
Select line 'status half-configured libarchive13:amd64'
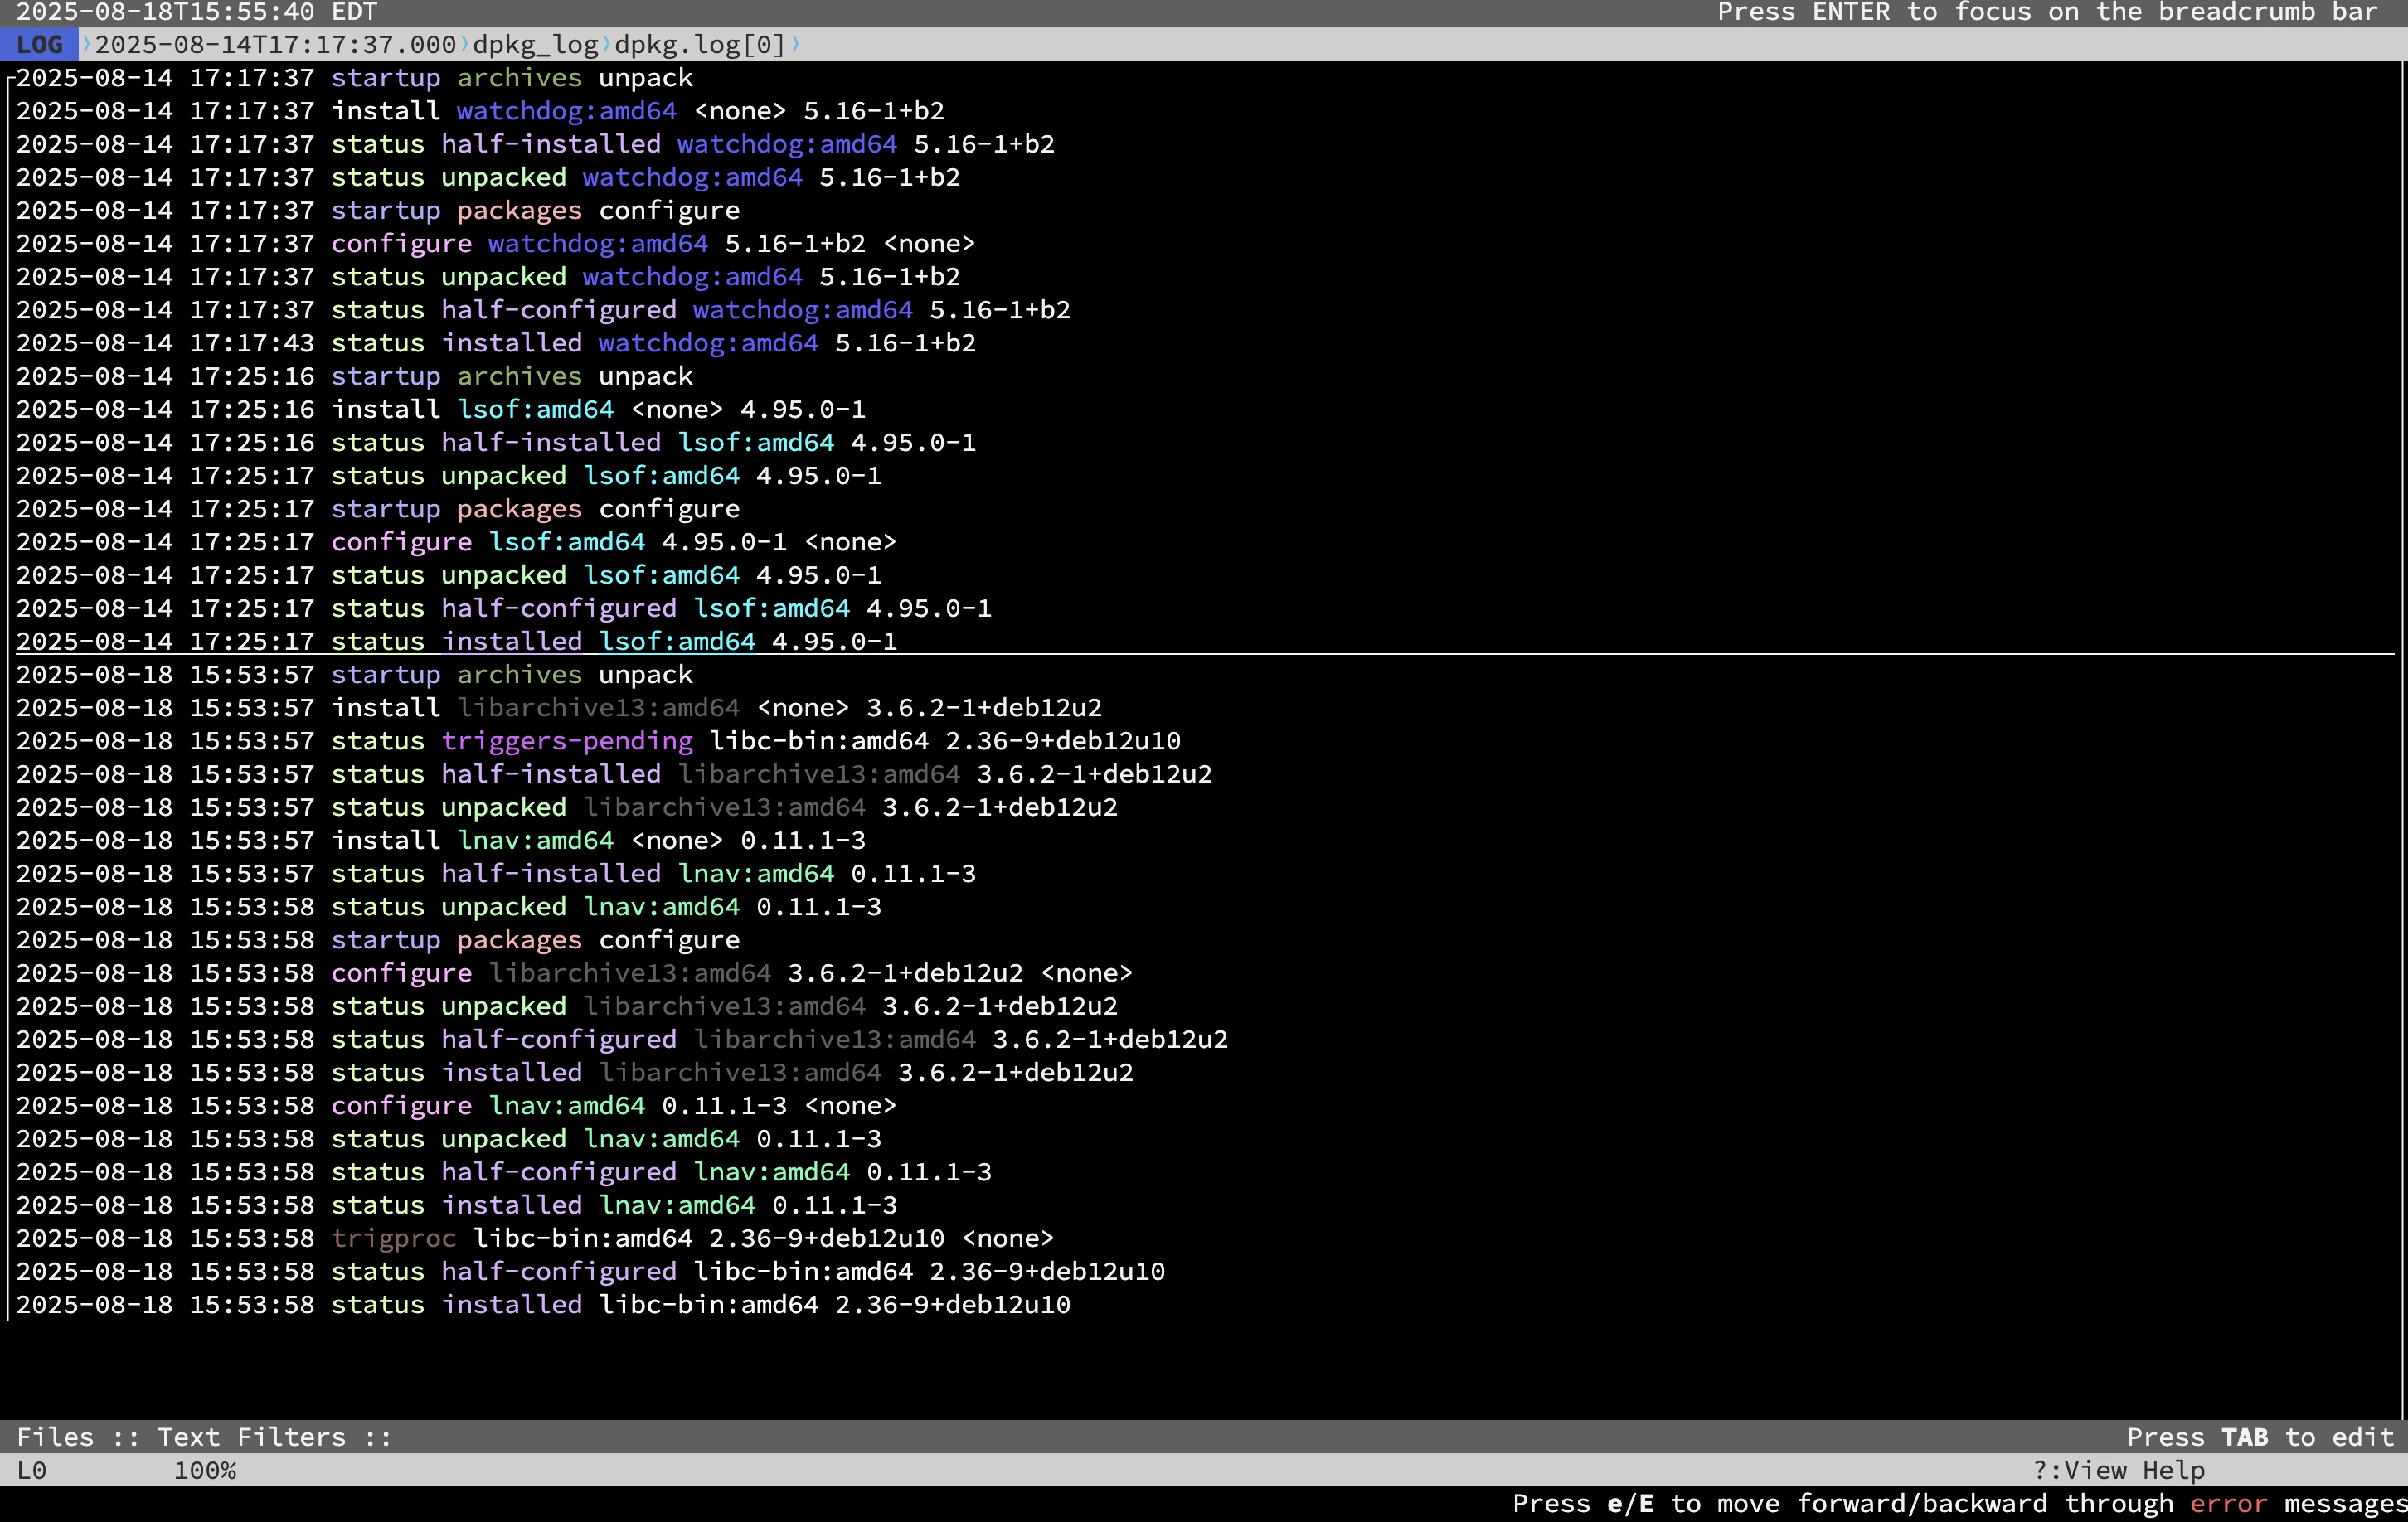pos(622,1039)
